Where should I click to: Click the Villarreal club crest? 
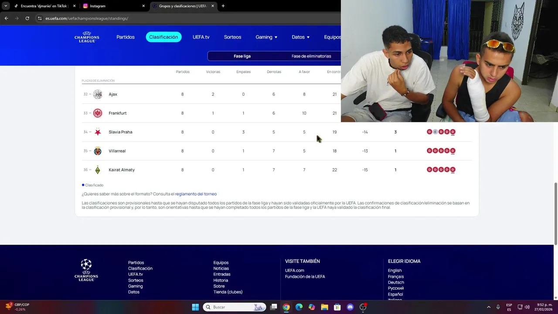point(98,151)
